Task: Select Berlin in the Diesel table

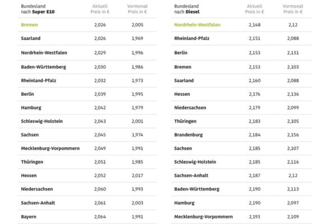Action: click(182, 53)
